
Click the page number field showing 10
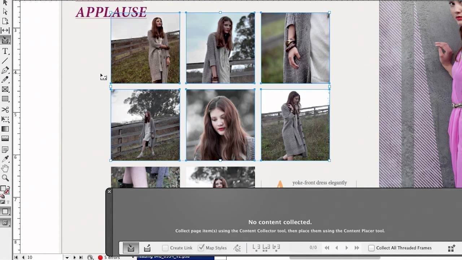point(44,257)
